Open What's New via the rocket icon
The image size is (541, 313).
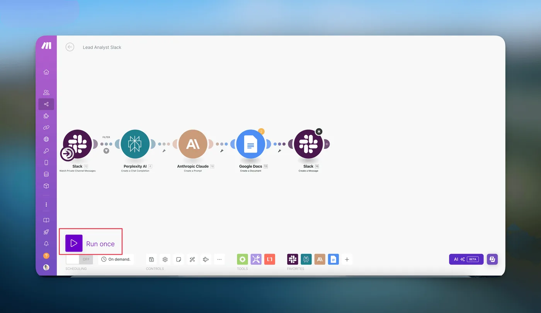click(x=46, y=232)
